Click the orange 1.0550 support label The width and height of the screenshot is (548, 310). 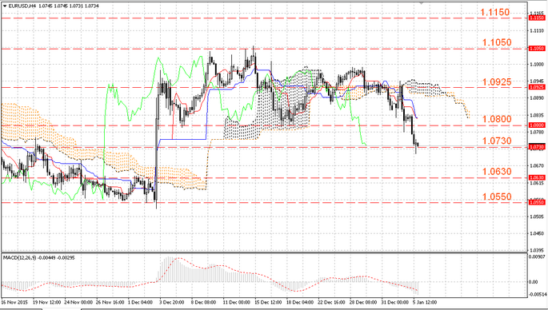497,197
